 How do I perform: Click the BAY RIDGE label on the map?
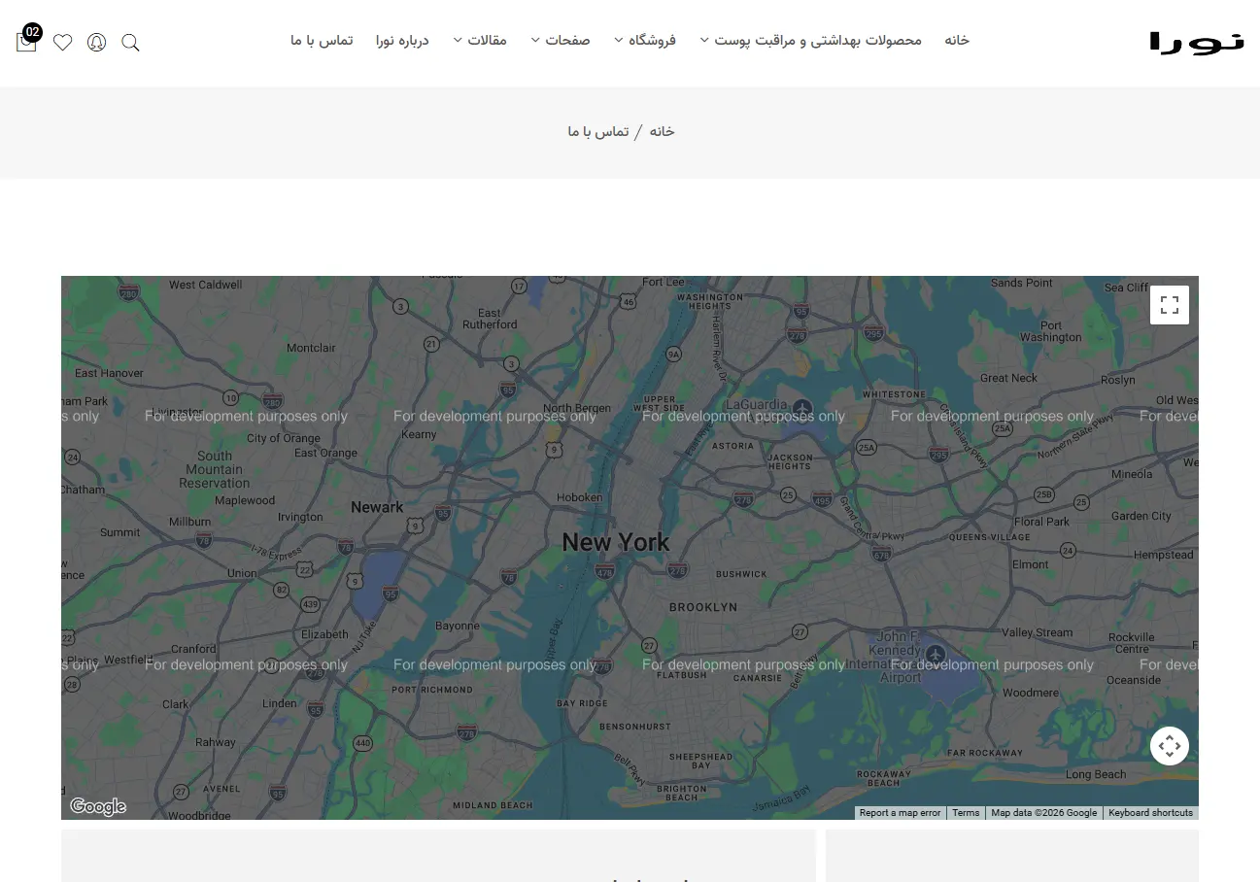tap(582, 703)
